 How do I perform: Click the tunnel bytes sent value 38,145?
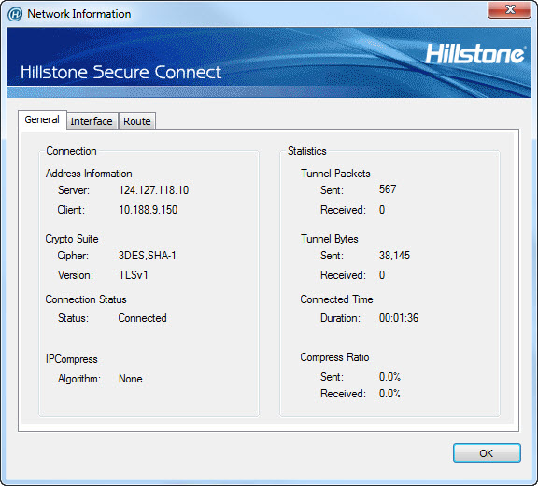coord(394,256)
